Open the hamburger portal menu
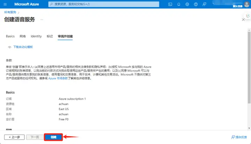 point(5,4)
